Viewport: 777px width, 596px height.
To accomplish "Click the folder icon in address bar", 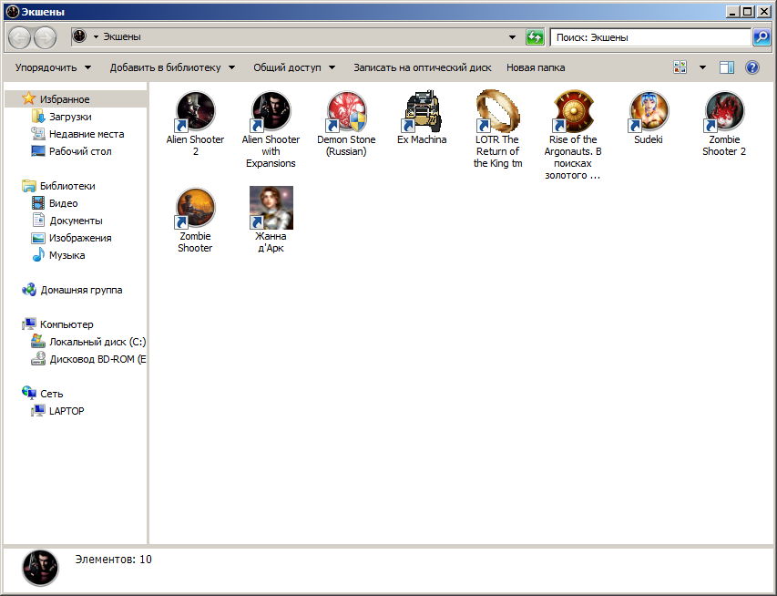I will coord(79,36).
